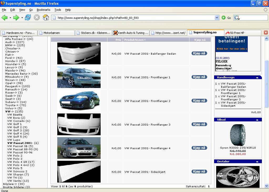The width and height of the screenshot is (269, 192).
Task: Open the Syron N3000 235/40R18 offer link
Action: coord(238,148)
